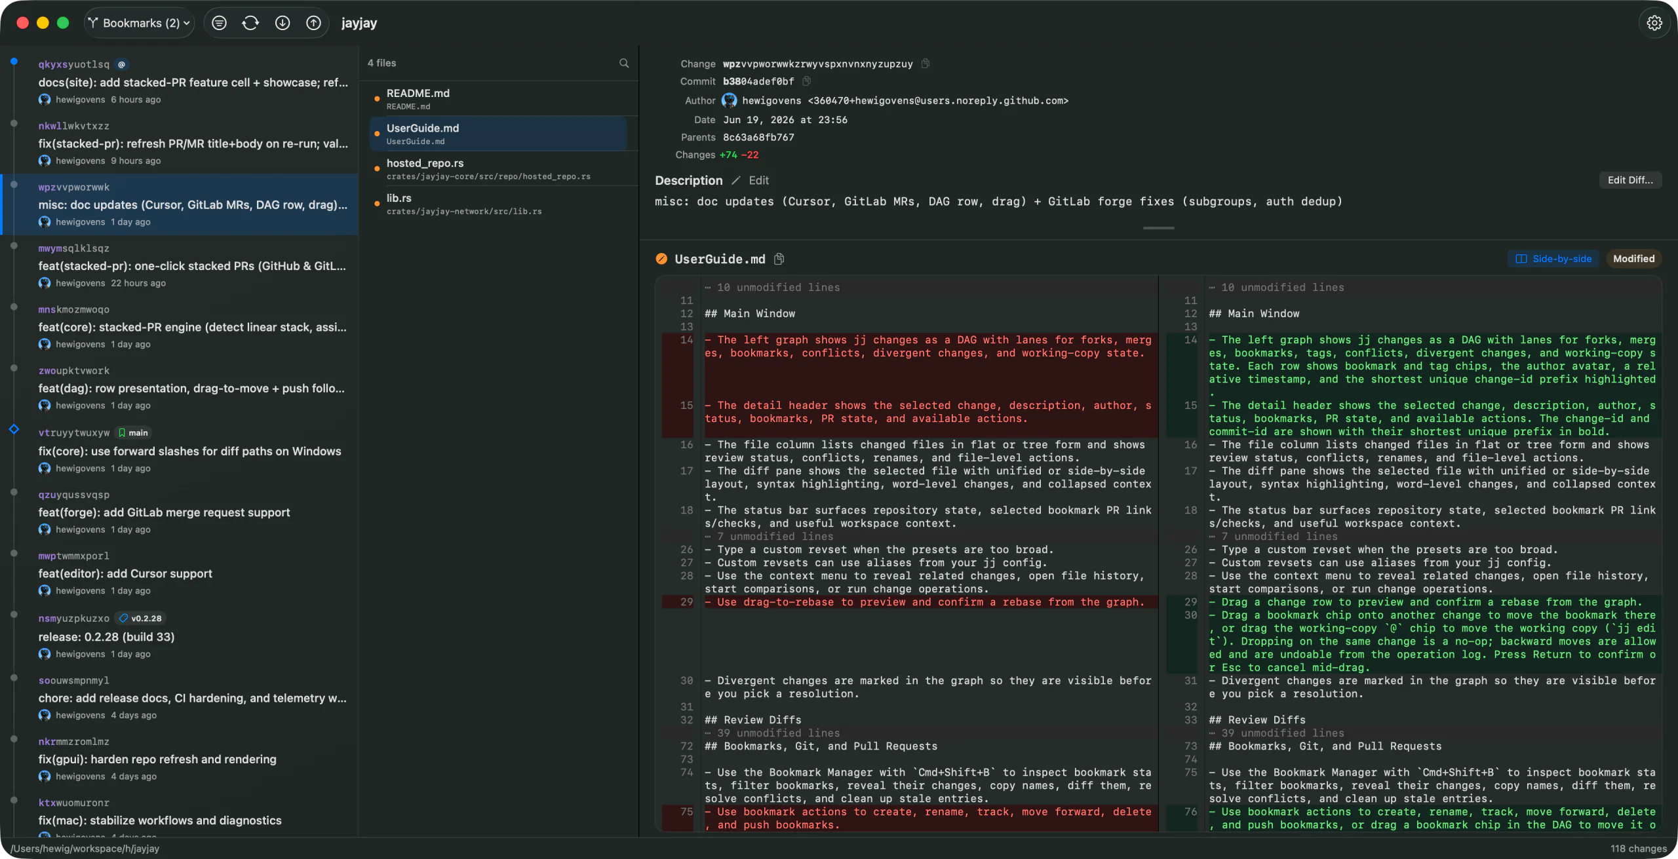Select README.md in the file list
The height and width of the screenshot is (859, 1678).
click(x=498, y=99)
